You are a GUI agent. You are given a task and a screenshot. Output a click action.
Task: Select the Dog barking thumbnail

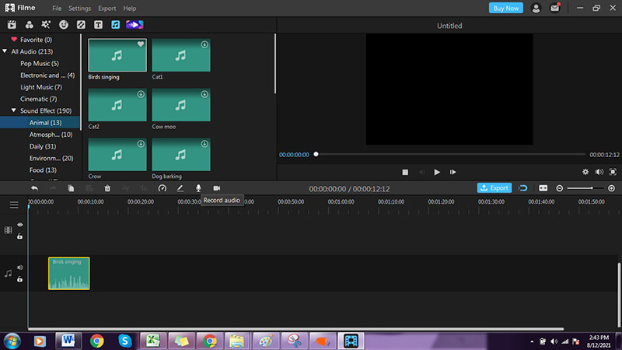tap(181, 155)
